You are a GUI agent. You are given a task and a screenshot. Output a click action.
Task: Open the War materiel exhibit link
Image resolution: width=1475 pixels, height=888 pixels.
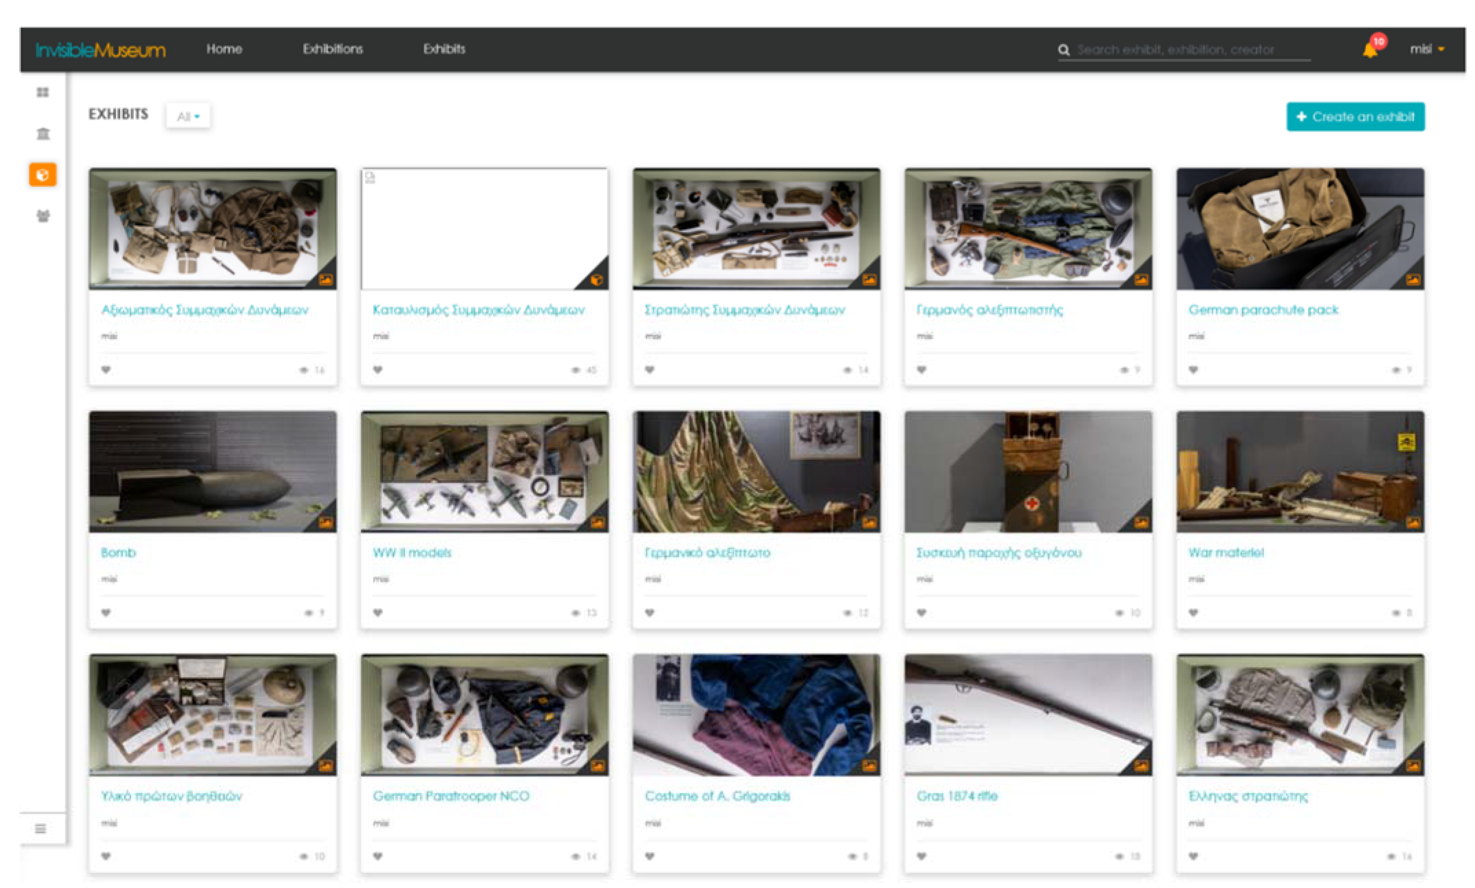1226,553
